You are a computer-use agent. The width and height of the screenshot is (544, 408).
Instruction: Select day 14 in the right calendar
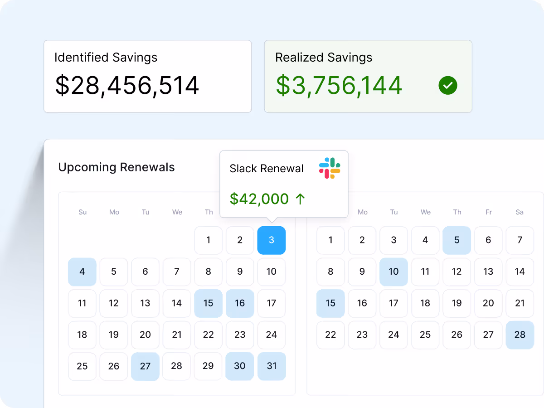(x=520, y=272)
